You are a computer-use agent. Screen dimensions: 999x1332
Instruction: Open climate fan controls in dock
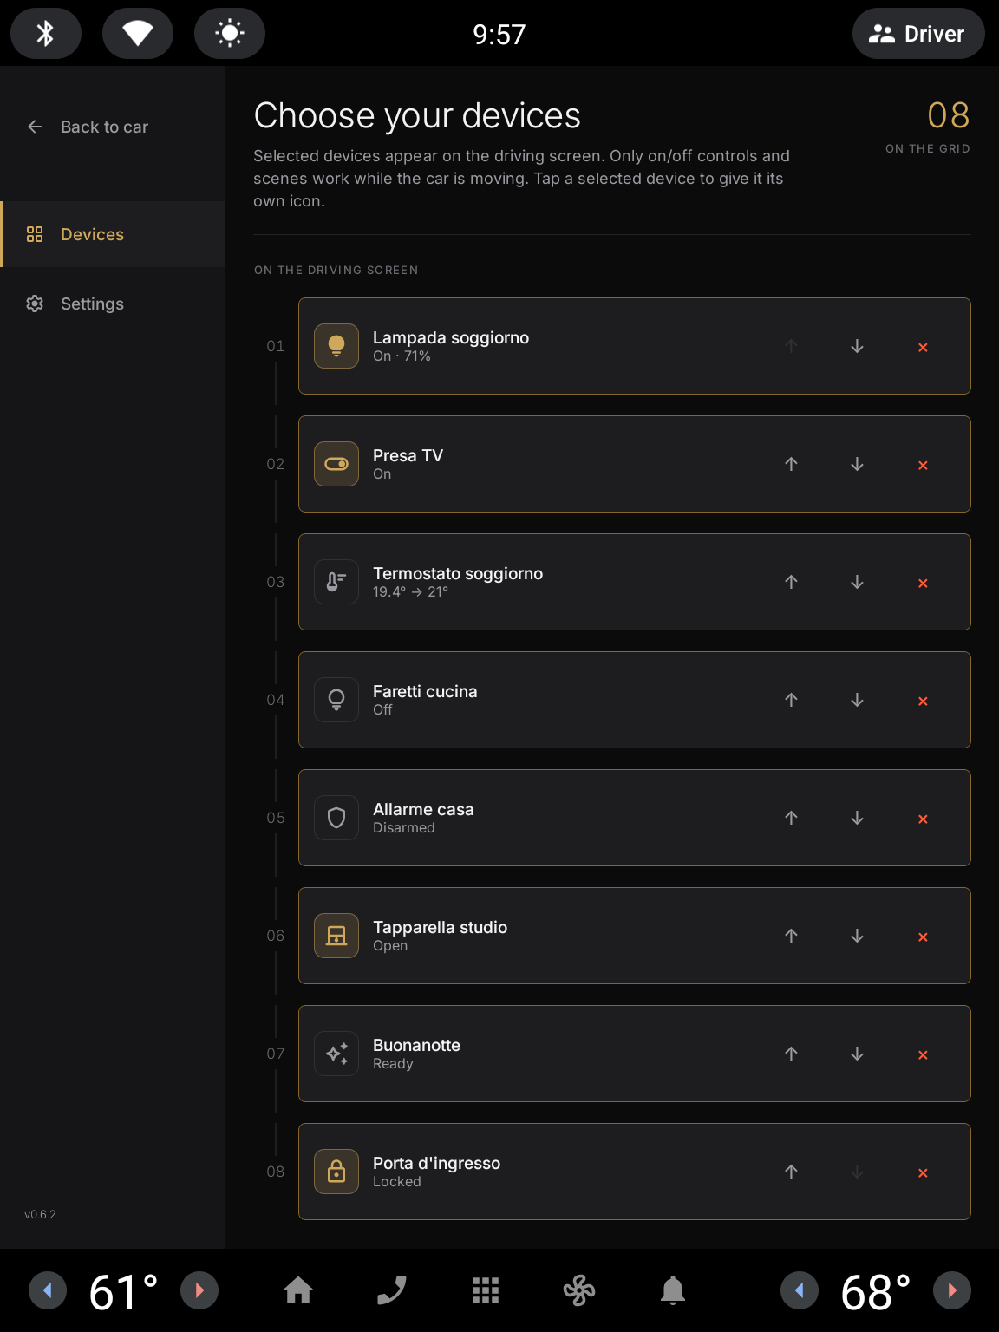pyautogui.click(x=579, y=1290)
